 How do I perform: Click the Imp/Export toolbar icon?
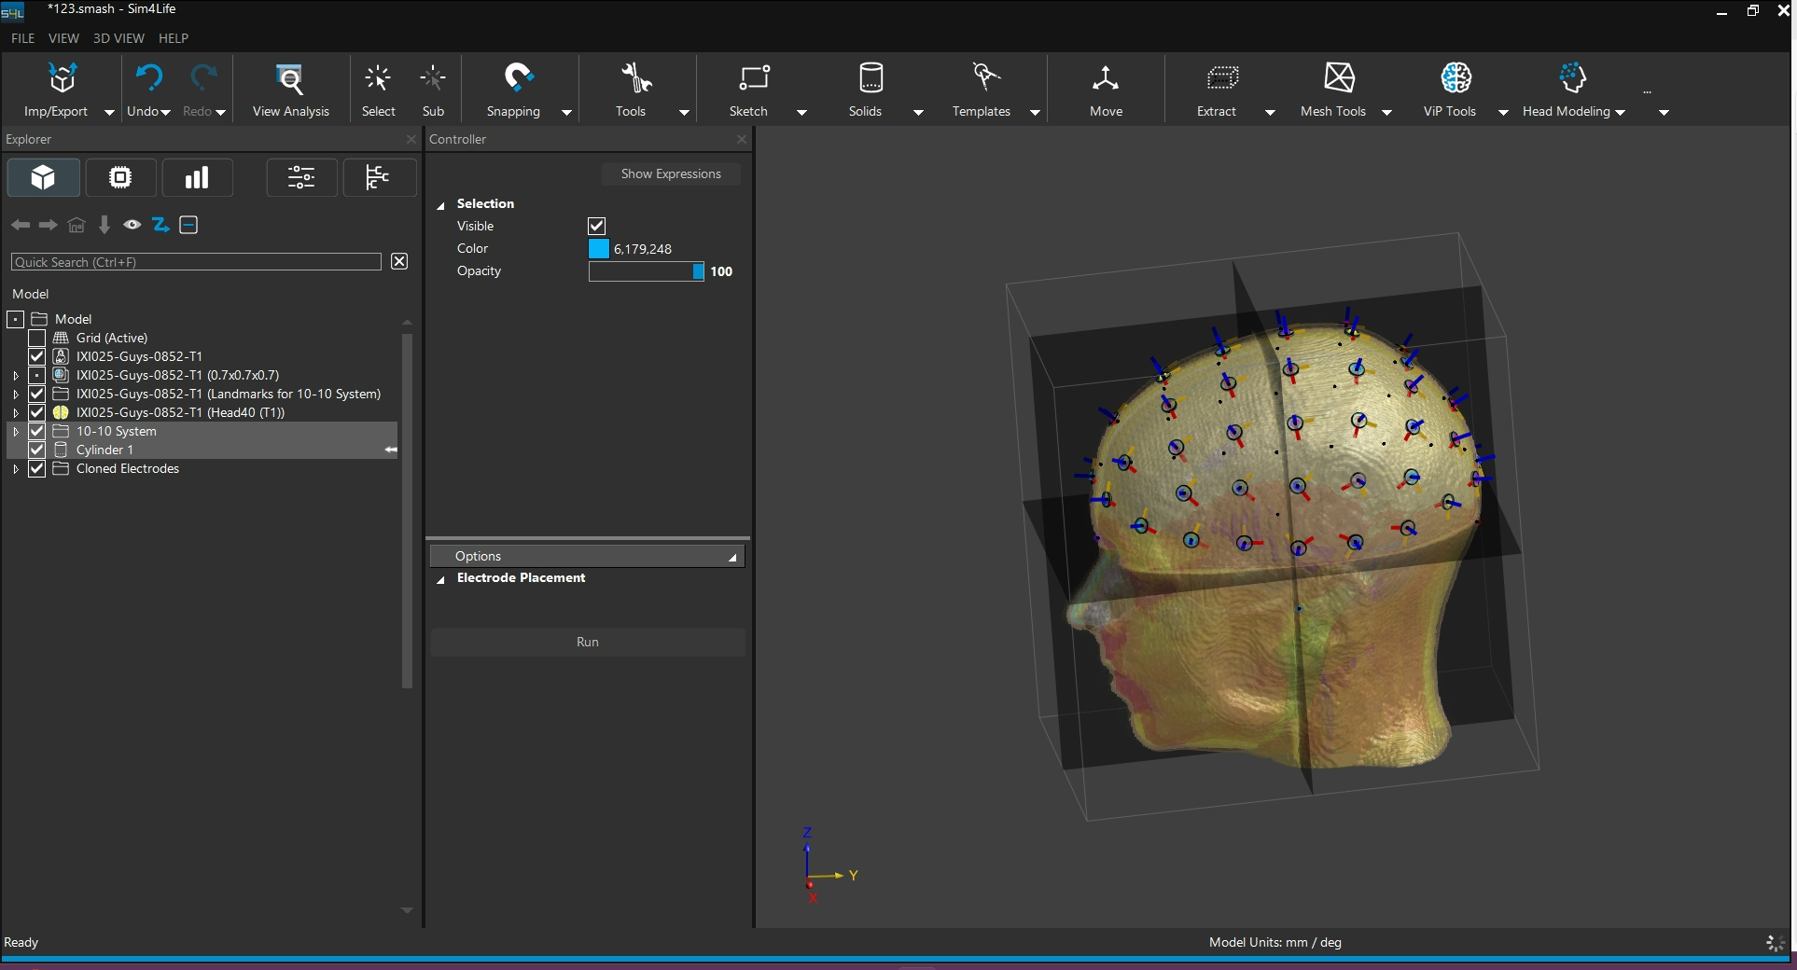(62, 80)
